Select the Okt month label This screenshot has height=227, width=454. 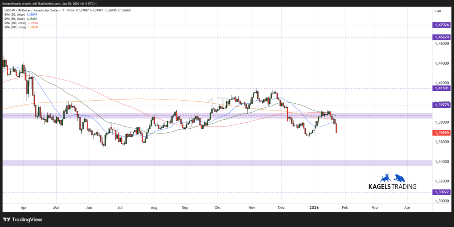coord(218,207)
